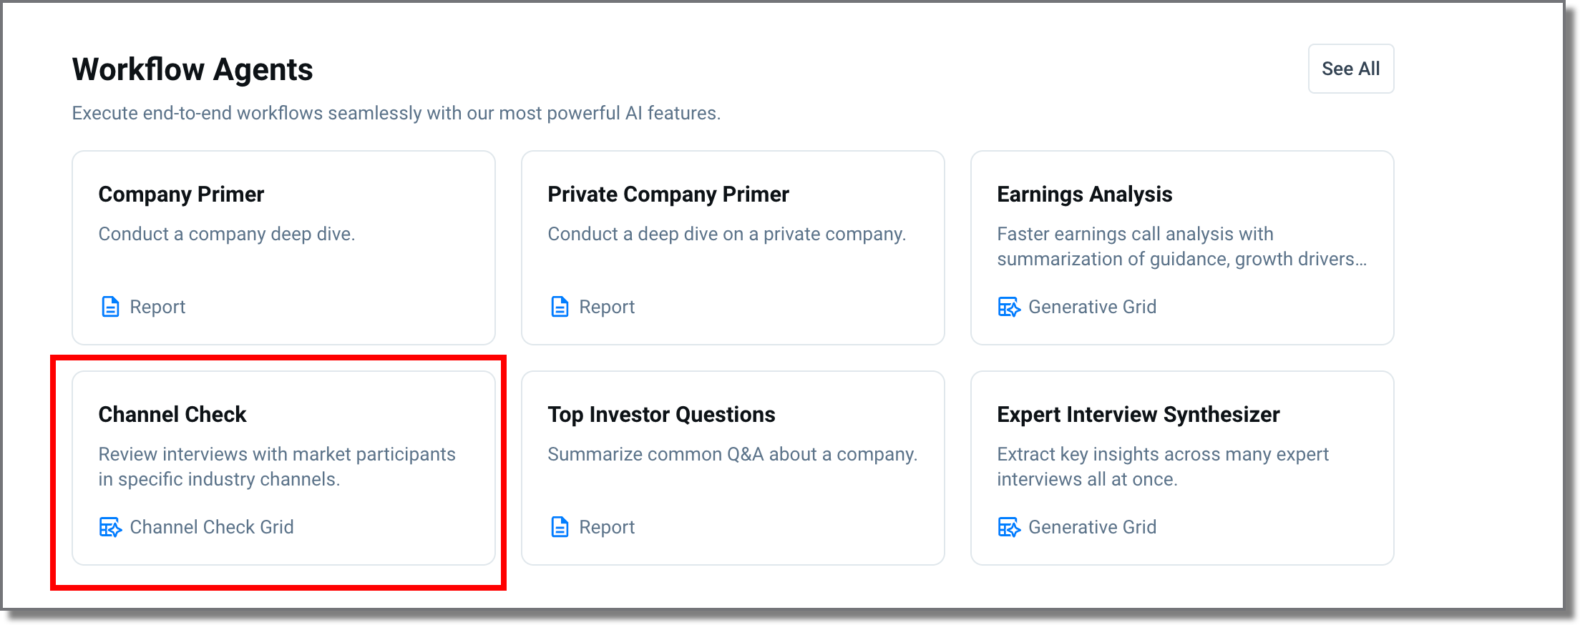
Task: Click the Report icon under Private Company Primer
Action: click(x=560, y=307)
